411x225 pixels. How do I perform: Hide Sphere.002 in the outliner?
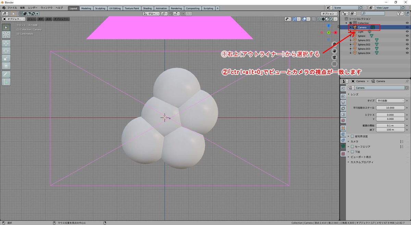coord(407,45)
